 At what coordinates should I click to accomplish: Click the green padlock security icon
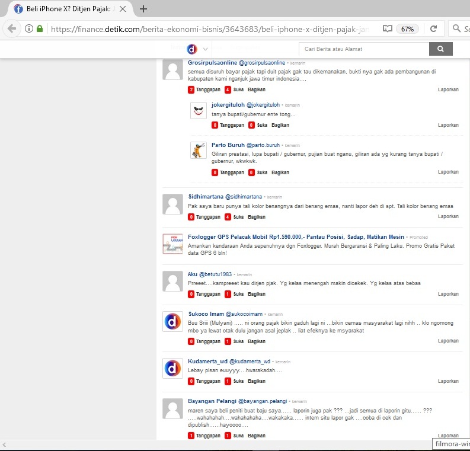tap(40, 28)
